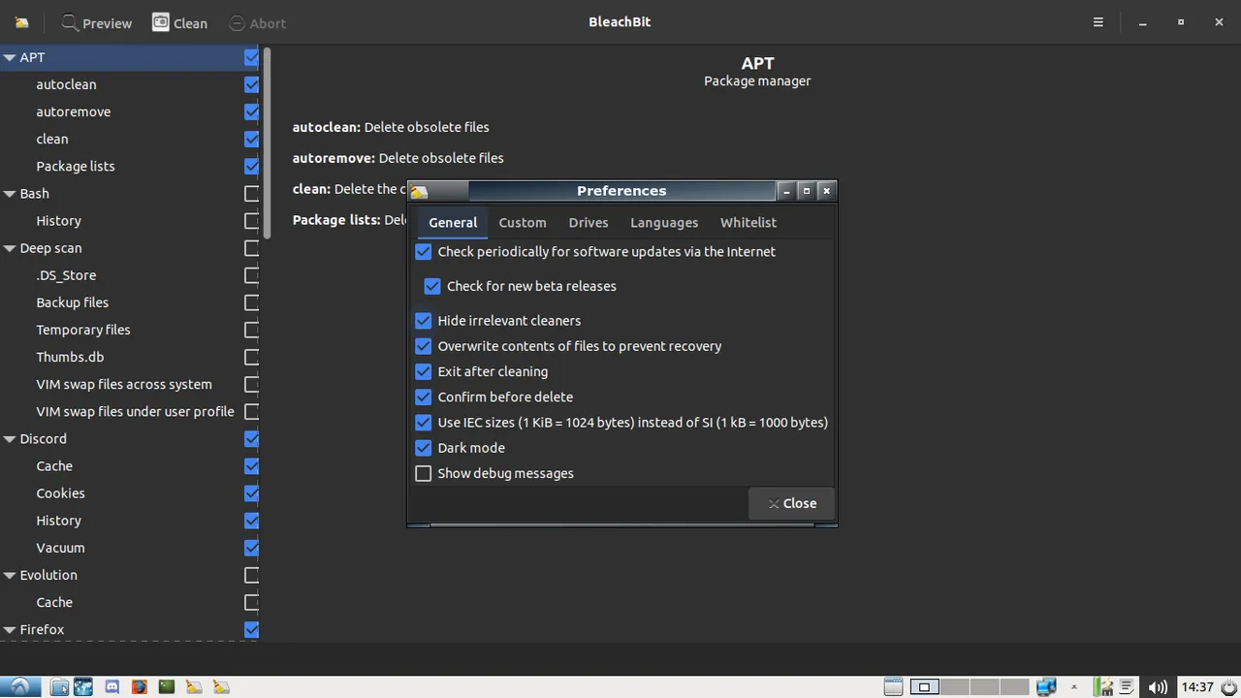This screenshot has height=698, width=1241.
Task: Collapse the Bash tree group
Action: (x=9, y=194)
